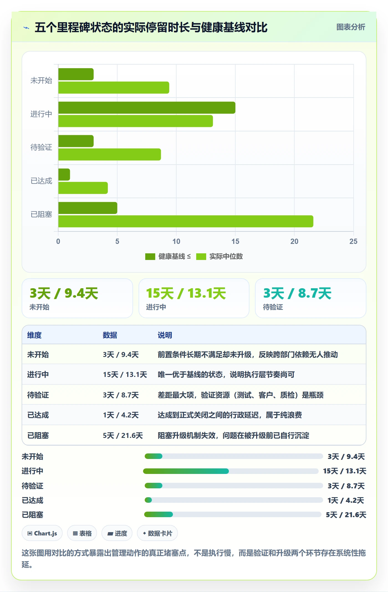Select the 表格 tag chip
Screen dimensions: 388x592
[x=82, y=533]
